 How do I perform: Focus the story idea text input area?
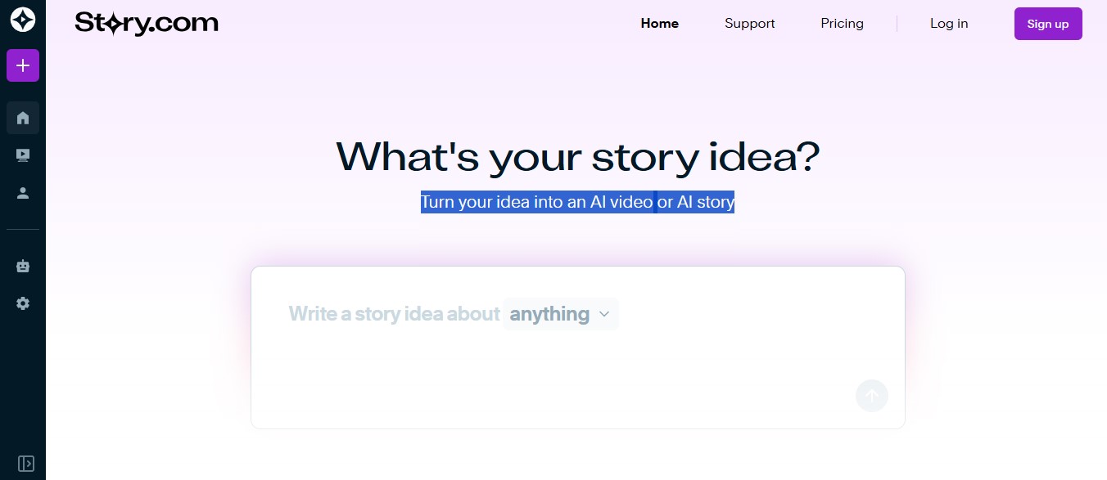tap(577, 347)
